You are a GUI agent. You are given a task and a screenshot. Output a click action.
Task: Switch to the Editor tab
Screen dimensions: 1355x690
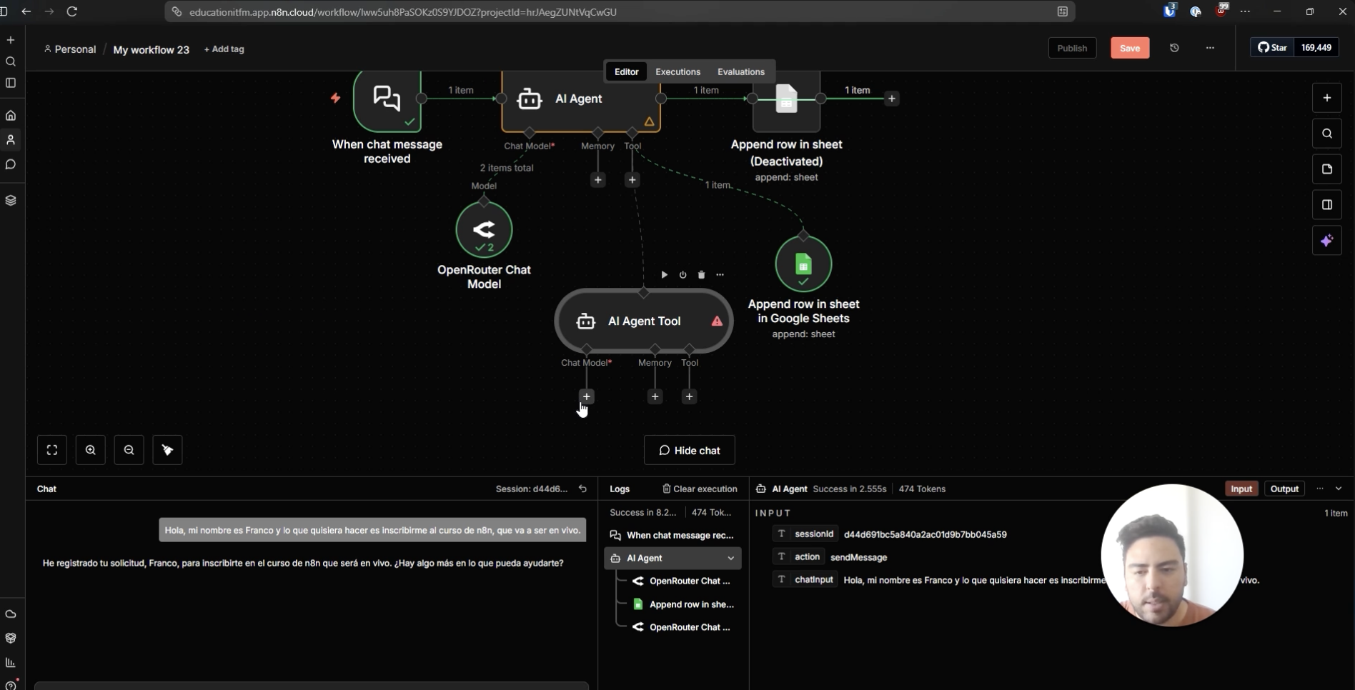626,71
